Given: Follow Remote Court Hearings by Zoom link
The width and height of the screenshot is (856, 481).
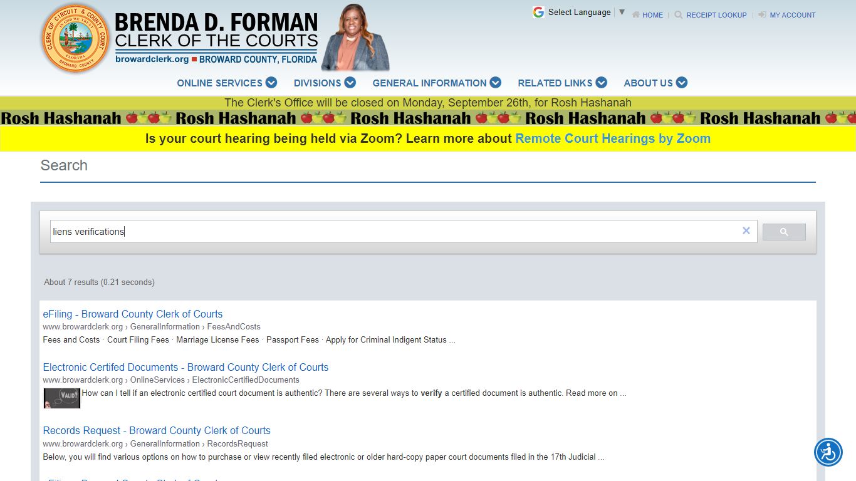Looking at the screenshot, I should 613,138.
